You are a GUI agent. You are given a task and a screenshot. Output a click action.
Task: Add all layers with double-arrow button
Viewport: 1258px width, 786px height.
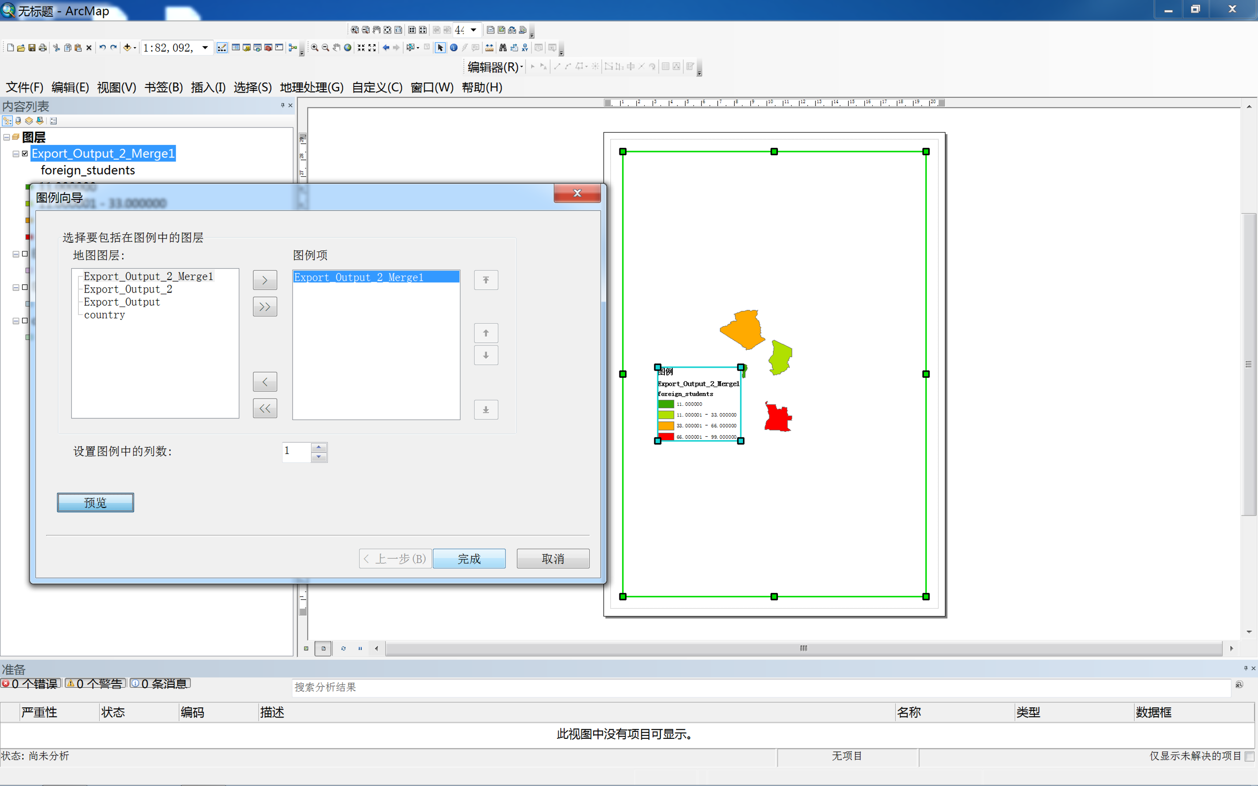click(x=265, y=307)
